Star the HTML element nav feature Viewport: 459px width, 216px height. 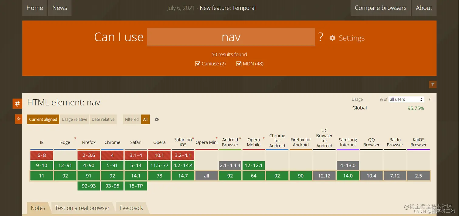tap(19, 119)
